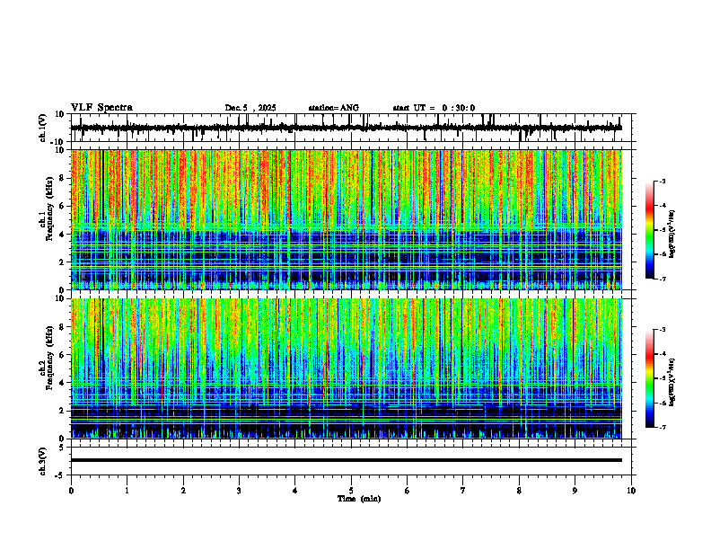This screenshot has width=711, height=550.
Task: Click the flat black ch.3 trace line
Action: (346, 460)
